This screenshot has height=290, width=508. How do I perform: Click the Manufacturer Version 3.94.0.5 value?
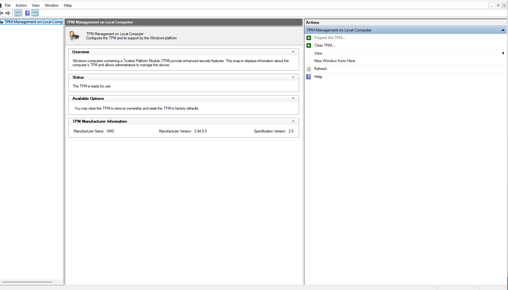[x=200, y=131]
